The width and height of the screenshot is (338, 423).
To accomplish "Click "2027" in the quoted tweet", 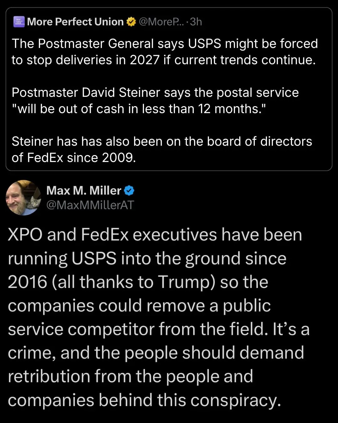I will [x=145, y=60].
